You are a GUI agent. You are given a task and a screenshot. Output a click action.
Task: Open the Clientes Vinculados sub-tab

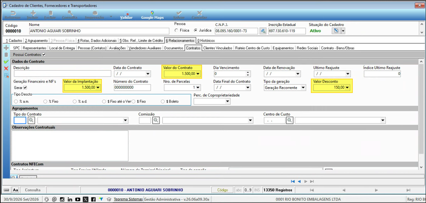[x=218, y=48]
